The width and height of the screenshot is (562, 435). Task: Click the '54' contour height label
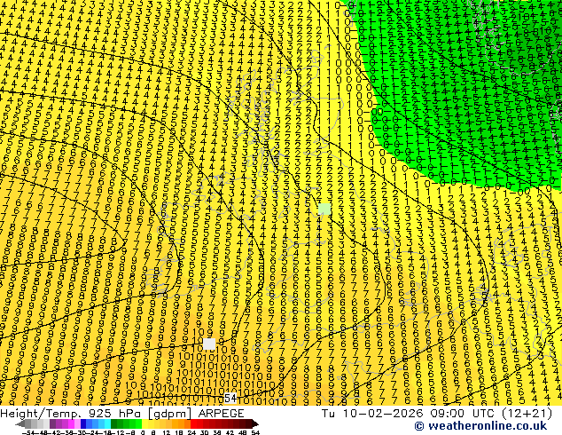tap(230, 398)
